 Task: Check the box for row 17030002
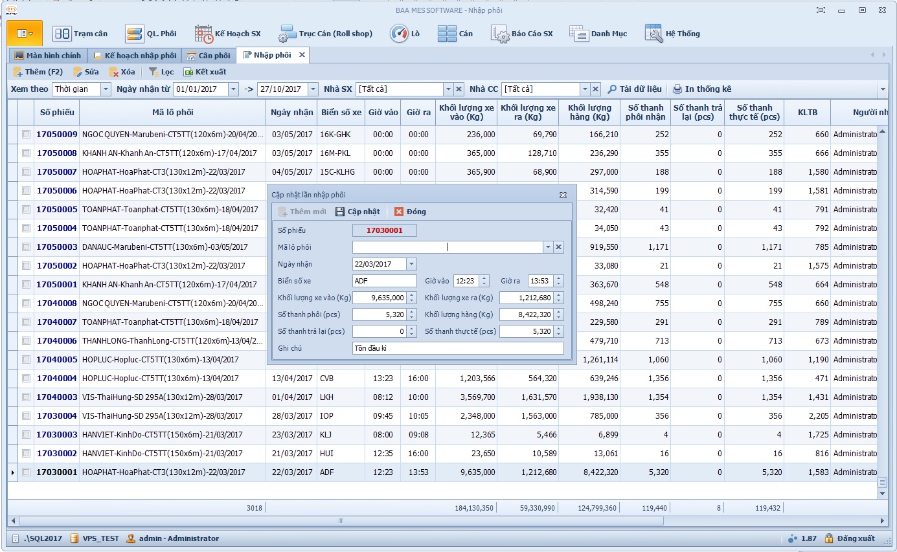(26, 454)
